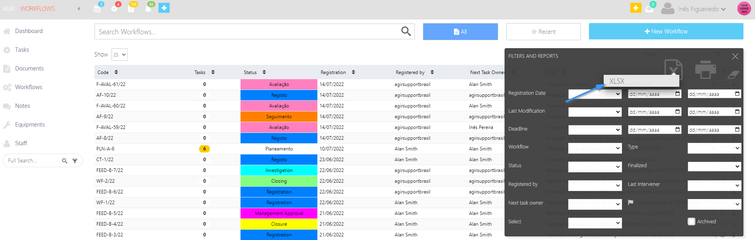Open the Last Intervener filter dropdown

pyautogui.click(x=714, y=185)
